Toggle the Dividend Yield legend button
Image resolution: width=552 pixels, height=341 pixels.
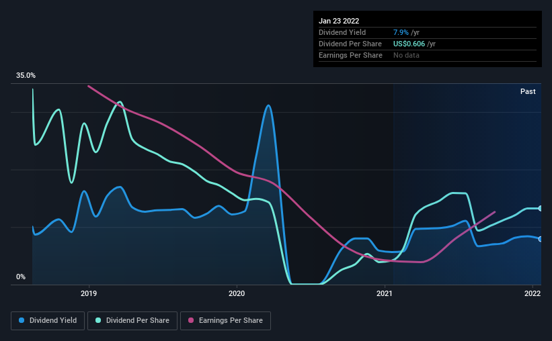pos(48,321)
